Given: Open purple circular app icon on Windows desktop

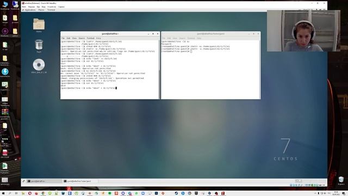Looking at the screenshot, I should 5,32.
